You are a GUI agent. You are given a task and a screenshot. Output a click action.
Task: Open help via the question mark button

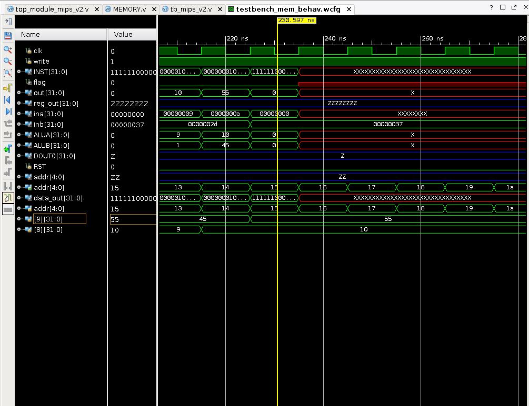click(x=491, y=6)
